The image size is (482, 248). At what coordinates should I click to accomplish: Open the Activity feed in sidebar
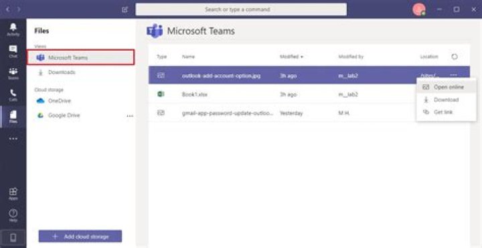pos(13,30)
